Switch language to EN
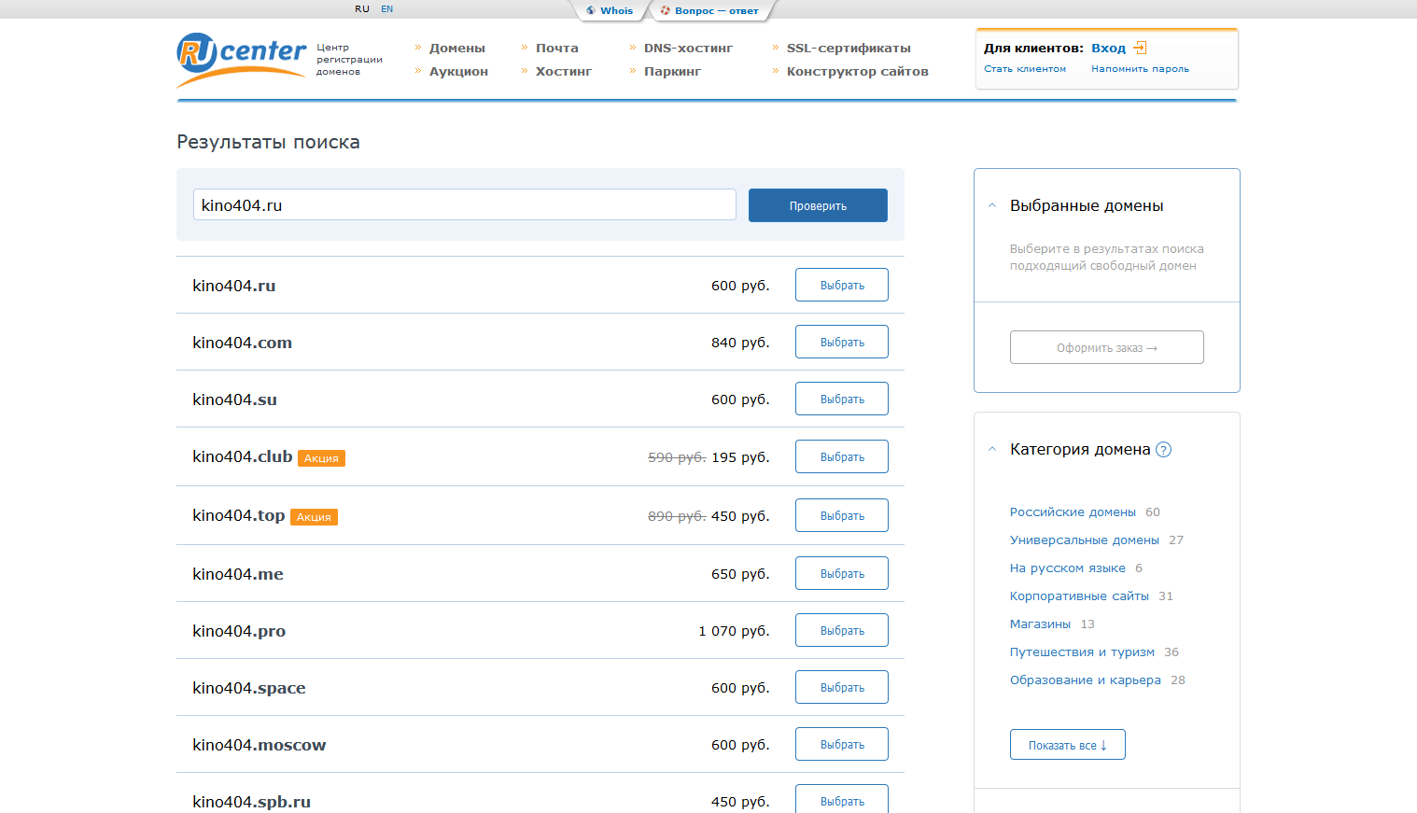This screenshot has height=813, width=1417. pyautogui.click(x=386, y=8)
